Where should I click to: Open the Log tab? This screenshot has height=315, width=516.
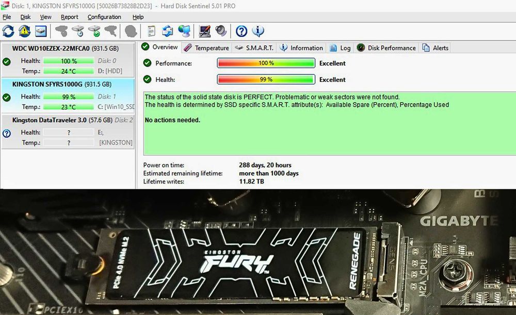click(x=340, y=48)
